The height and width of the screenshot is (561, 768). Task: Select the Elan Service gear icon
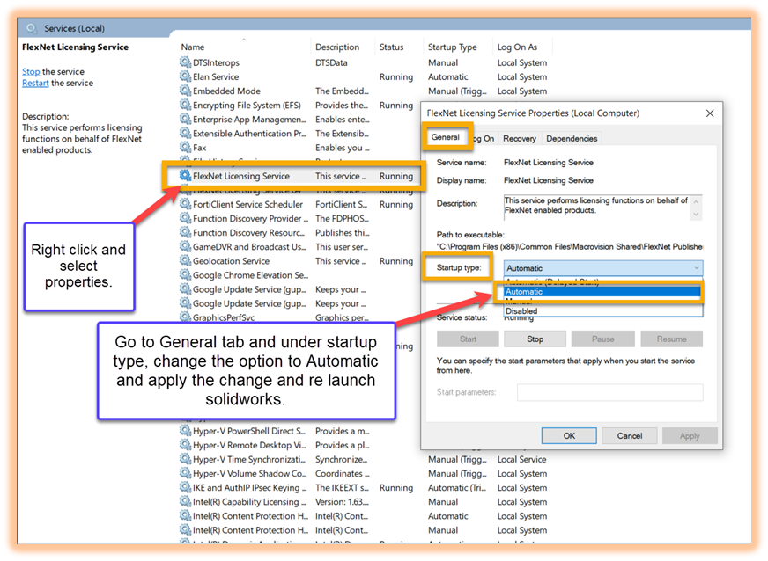point(185,76)
